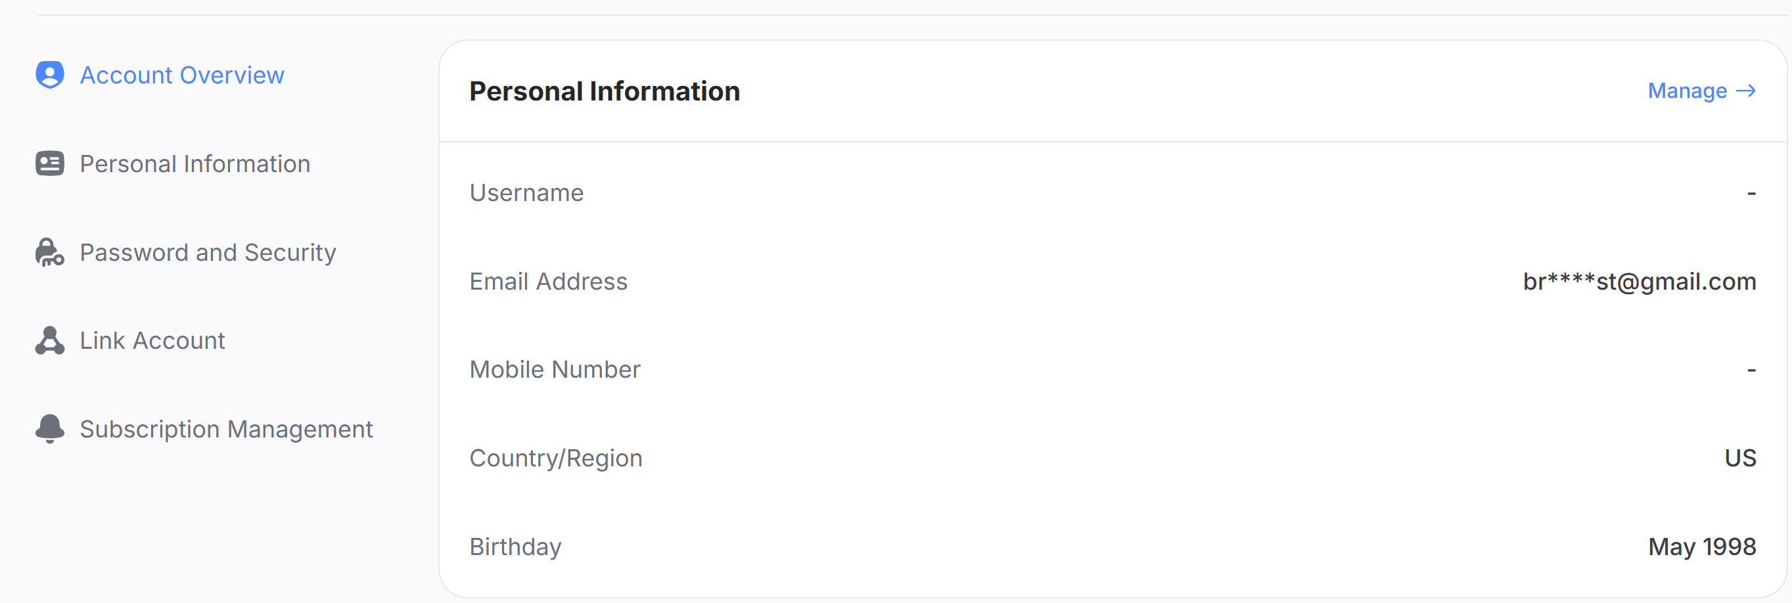Click the empty Mobile Number dash value
The height and width of the screenshot is (603, 1792).
(1751, 370)
